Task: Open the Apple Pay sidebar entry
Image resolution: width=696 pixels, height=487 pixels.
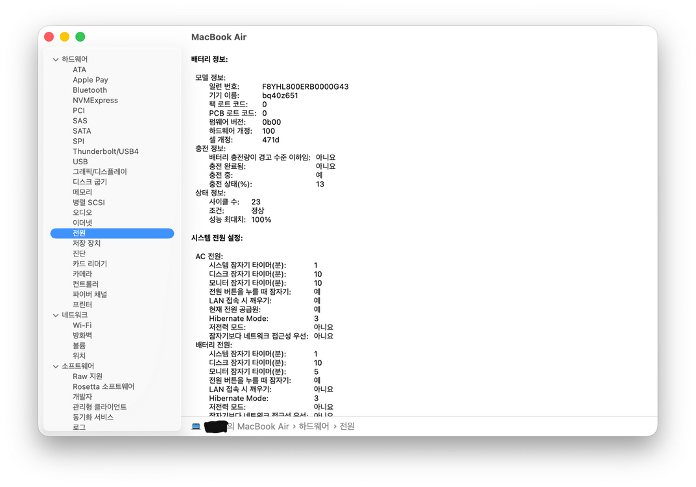Action: [x=90, y=79]
